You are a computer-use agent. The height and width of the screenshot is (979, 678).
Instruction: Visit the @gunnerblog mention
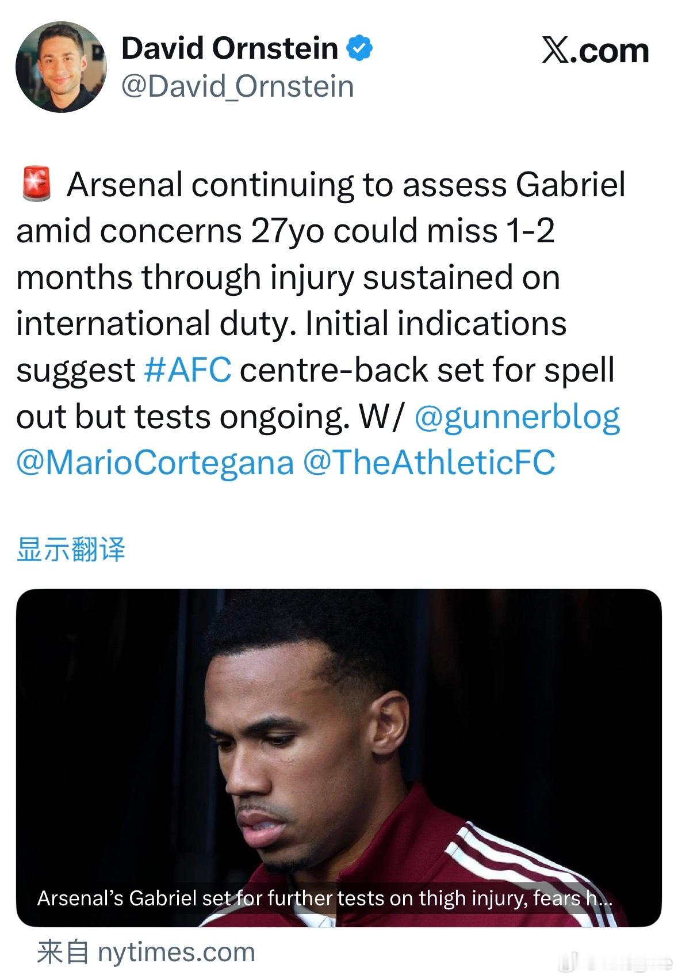point(517,416)
